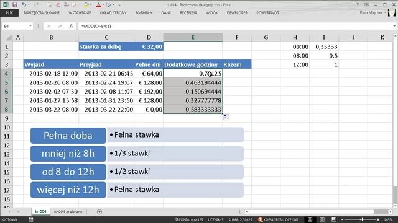Click the yellow fill color bucket icon
Screen dimensions: 398x223
[86, 5]
